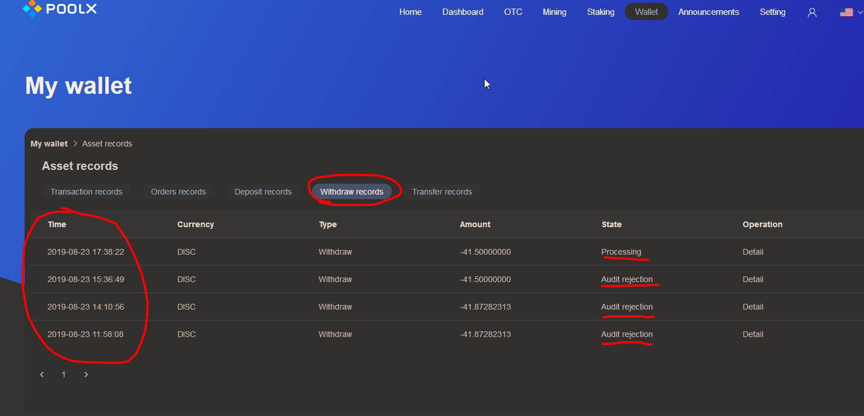Image resolution: width=864 pixels, height=416 pixels.
Task: Click the Time column header
Action: tap(57, 224)
